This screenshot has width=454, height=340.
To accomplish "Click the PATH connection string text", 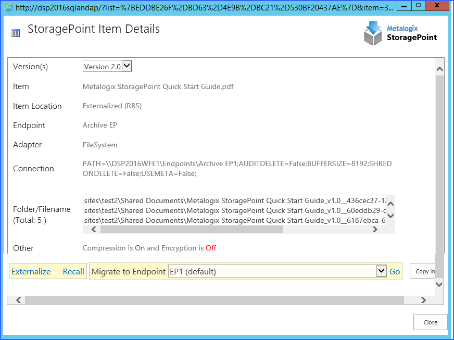I will tap(237, 169).
